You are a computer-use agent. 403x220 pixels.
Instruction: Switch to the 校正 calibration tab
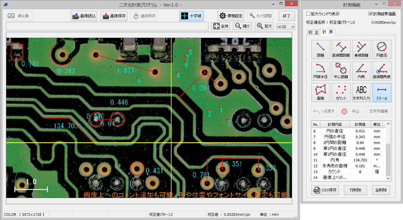point(313,32)
